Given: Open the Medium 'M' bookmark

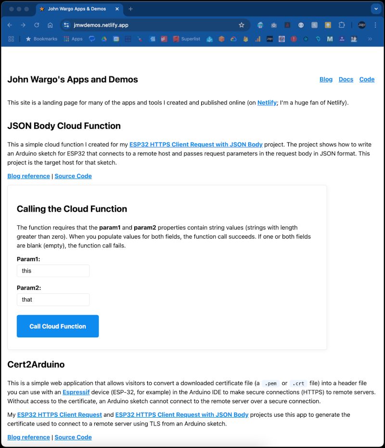Looking at the screenshot, I should point(330,39).
